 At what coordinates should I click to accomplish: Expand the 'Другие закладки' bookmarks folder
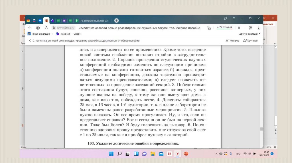point(250,34)
